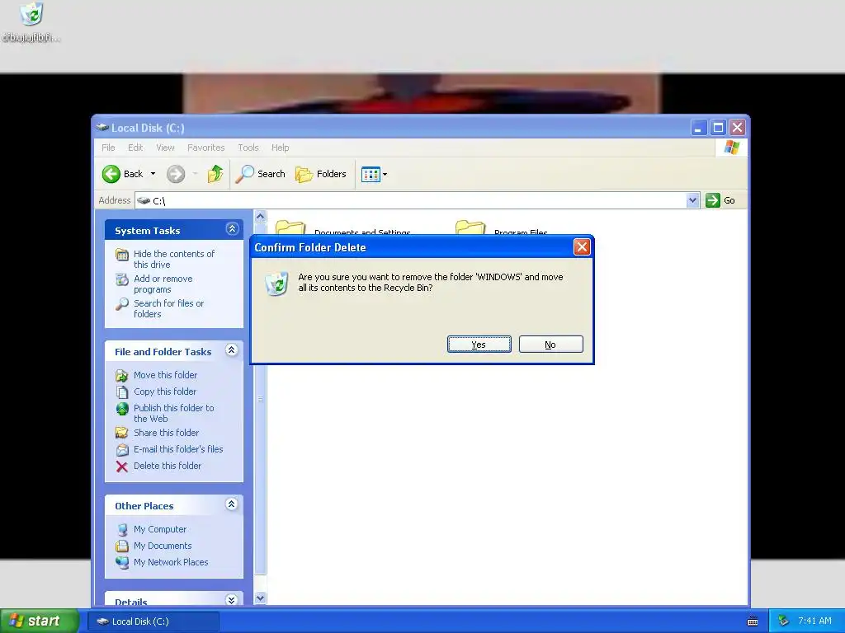Click the Hide contents drive icon
Screen dimensions: 845x633
[x=122, y=254]
